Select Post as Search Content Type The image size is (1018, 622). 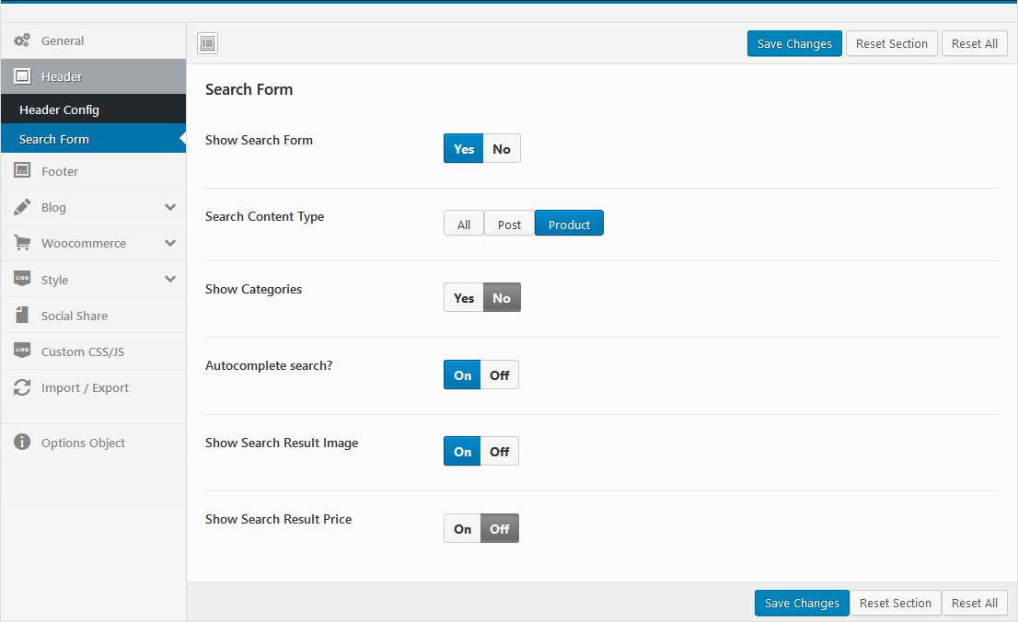[509, 225]
